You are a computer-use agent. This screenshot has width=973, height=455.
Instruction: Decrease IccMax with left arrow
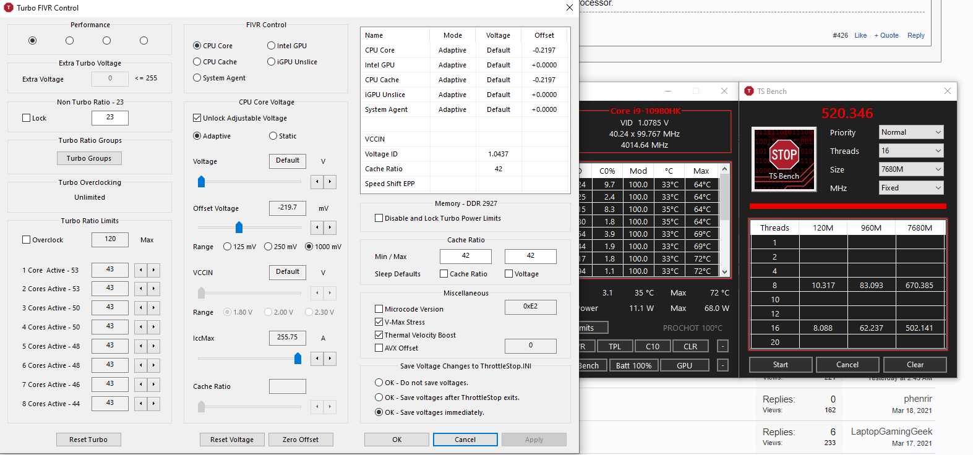[317, 358]
